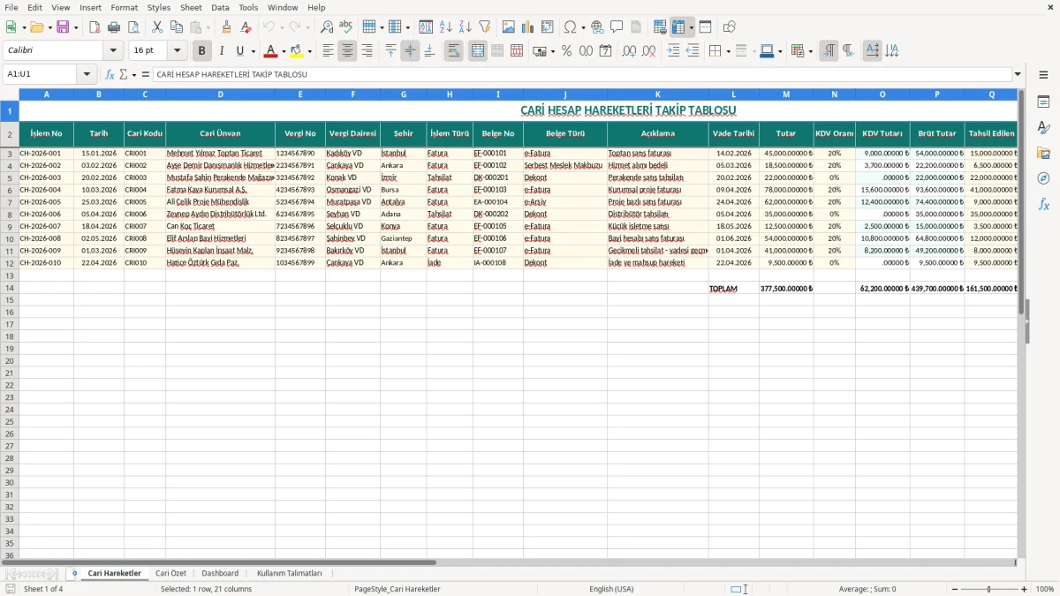Viewport: 1060px width, 596px height.
Task: Open Find & Replace
Action: pos(327,27)
